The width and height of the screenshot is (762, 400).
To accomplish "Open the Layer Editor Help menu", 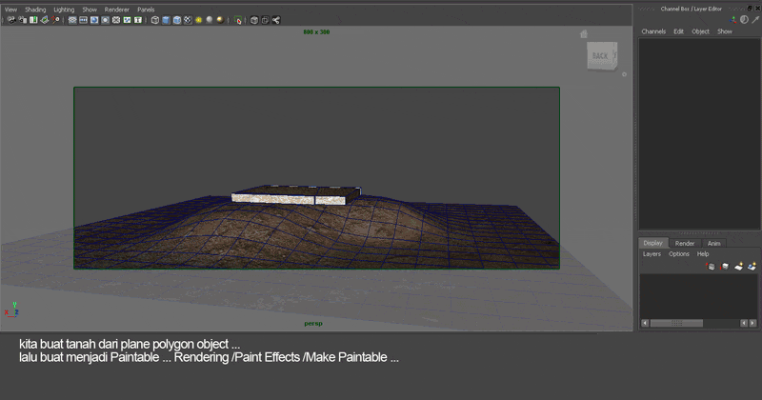I will (703, 253).
